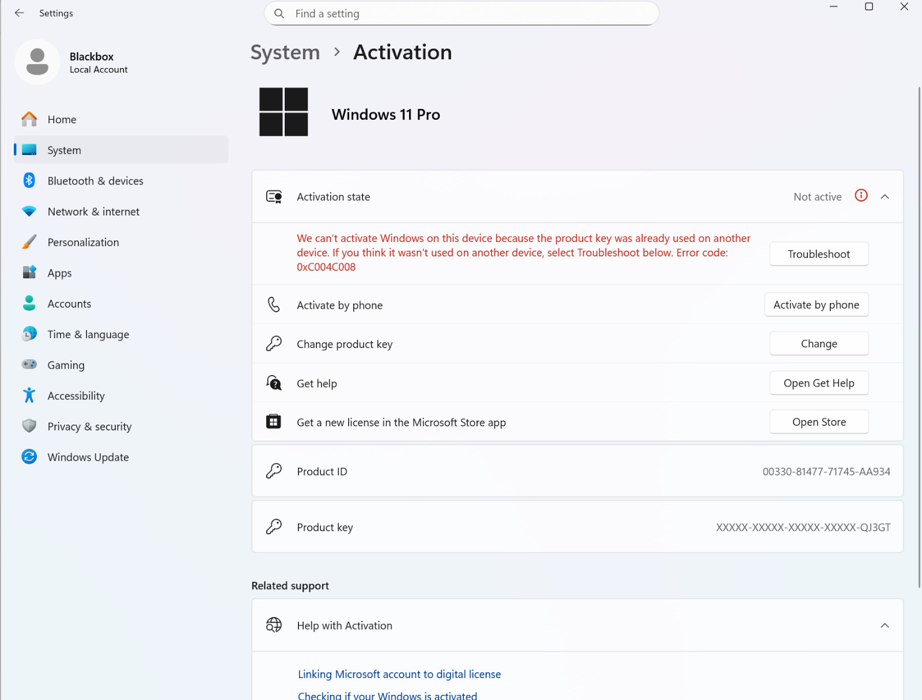This screenshot has width=922, height=700.
Task: Click the Activation state label
Action: (x=334, y=196)
